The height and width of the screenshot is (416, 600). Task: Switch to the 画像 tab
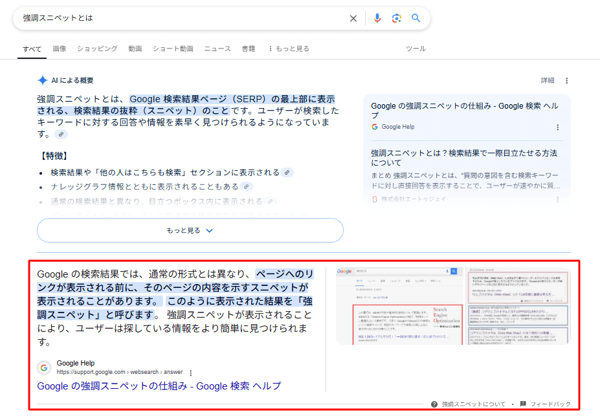click(x=60, y=49)
